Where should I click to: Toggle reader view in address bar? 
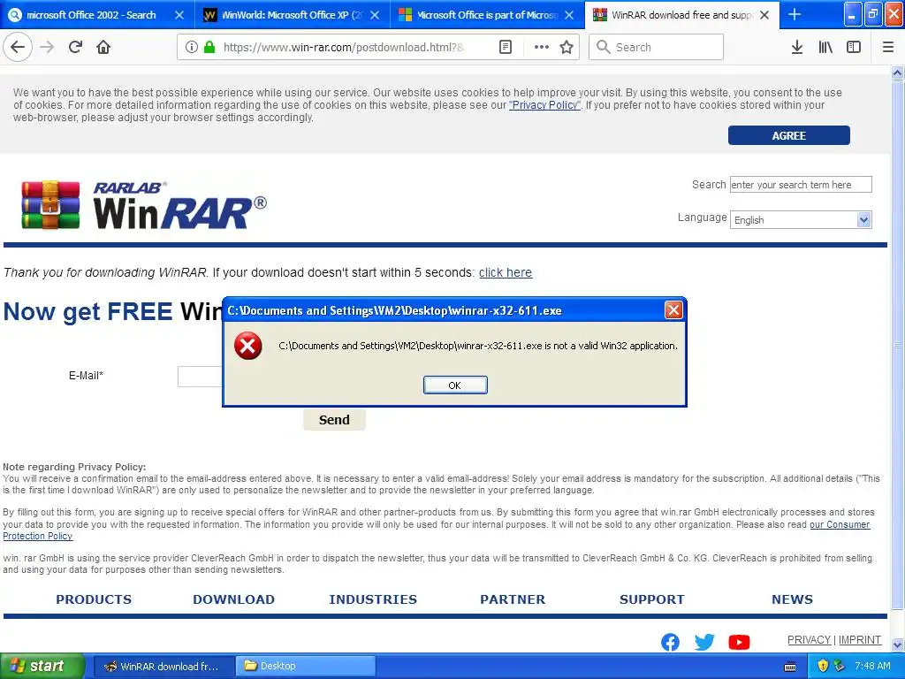tap(505, 48)
